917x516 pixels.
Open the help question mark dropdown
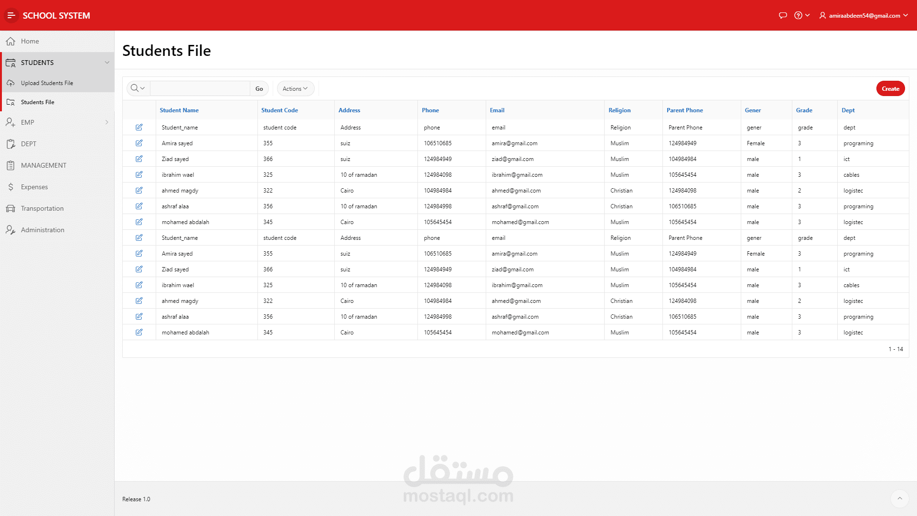tap(802, 15)
